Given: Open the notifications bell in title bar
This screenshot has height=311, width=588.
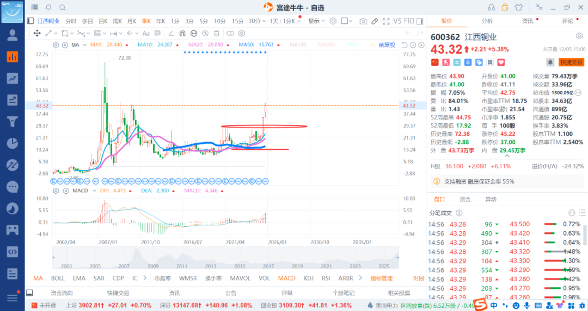Looking at the screenshot, I should [x=48, y=8].
